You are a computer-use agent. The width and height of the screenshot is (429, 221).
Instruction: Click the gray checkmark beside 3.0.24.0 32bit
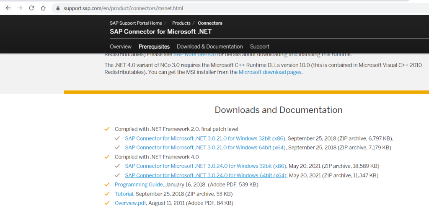(117, 166)
